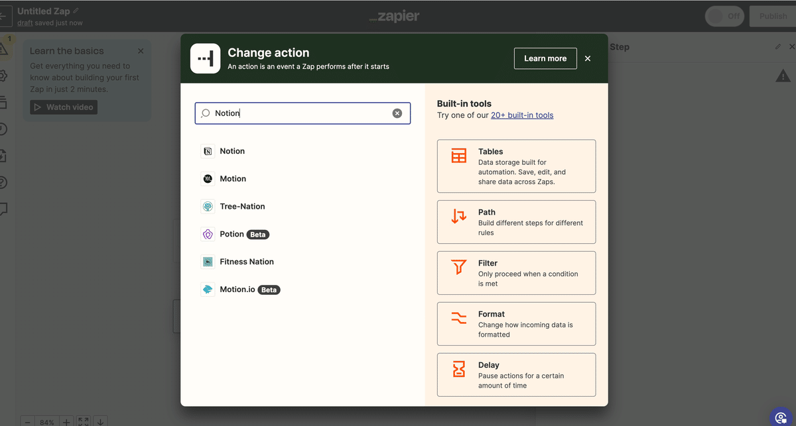Click the Untitled Zap title

click(43, 11)
